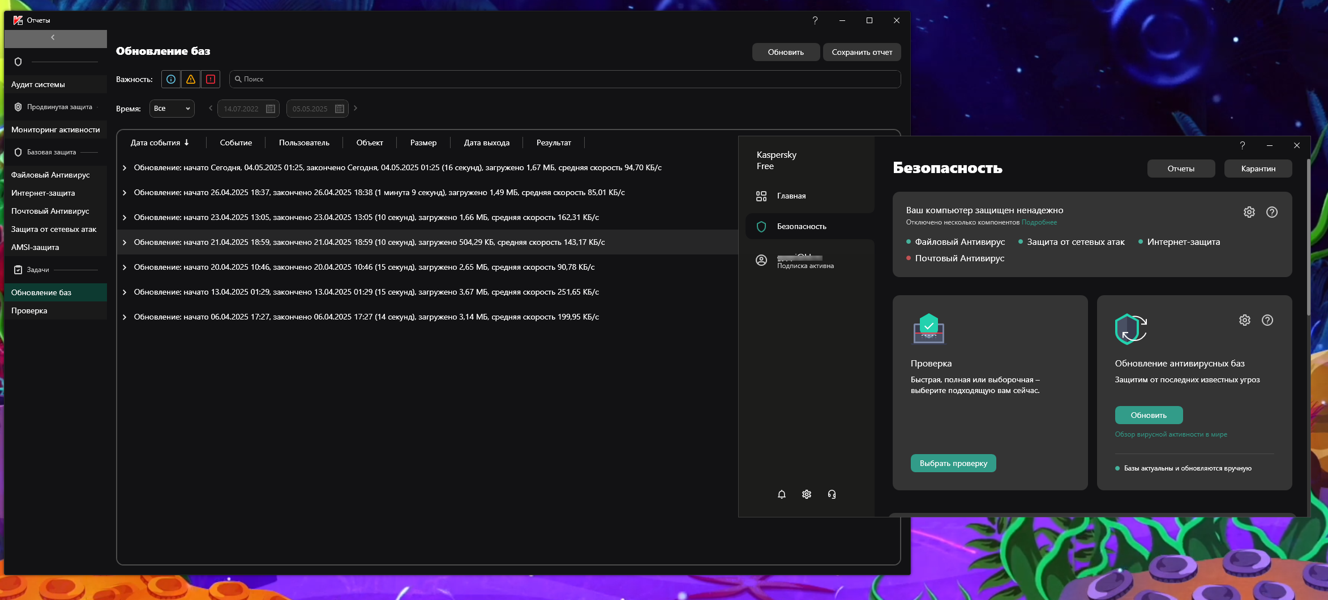Open settings via sidebar gear icon
Screen dimensions: 1328x600
point(806,494)
